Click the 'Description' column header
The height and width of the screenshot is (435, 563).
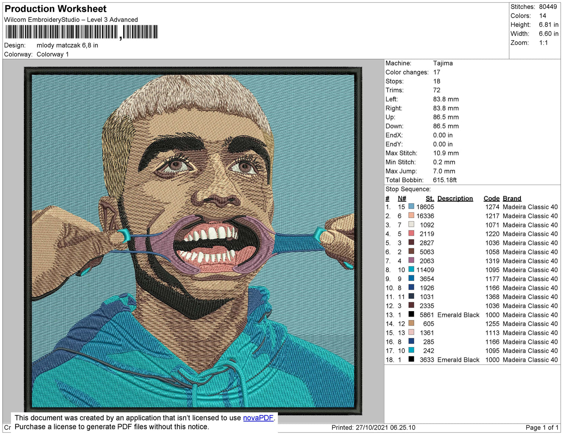pyautogui.click(x=455, y=198)
